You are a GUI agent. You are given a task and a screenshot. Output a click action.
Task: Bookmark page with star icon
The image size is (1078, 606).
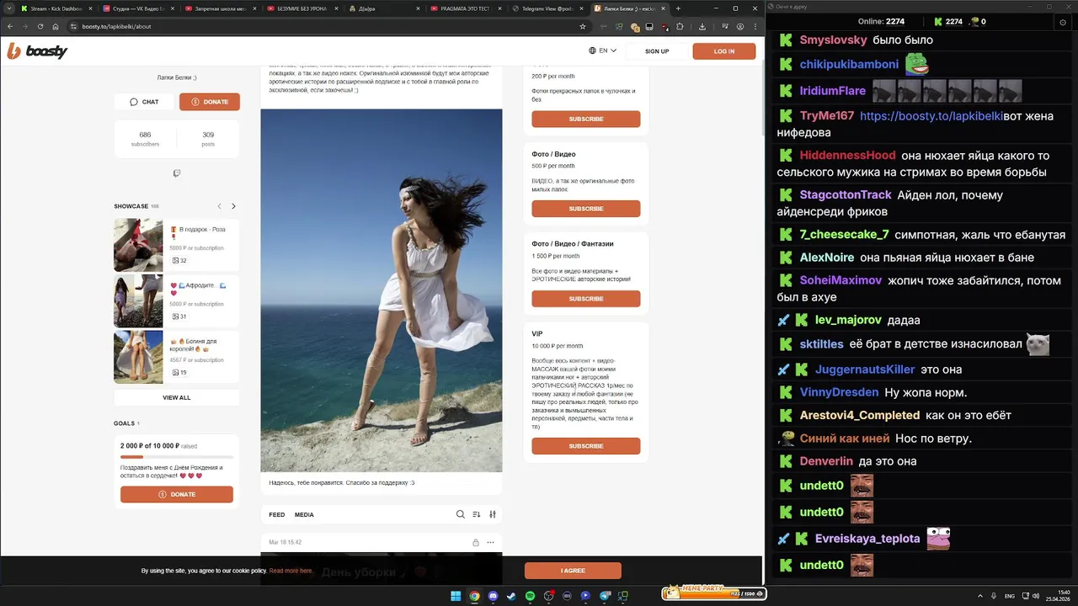pos(582,26)
